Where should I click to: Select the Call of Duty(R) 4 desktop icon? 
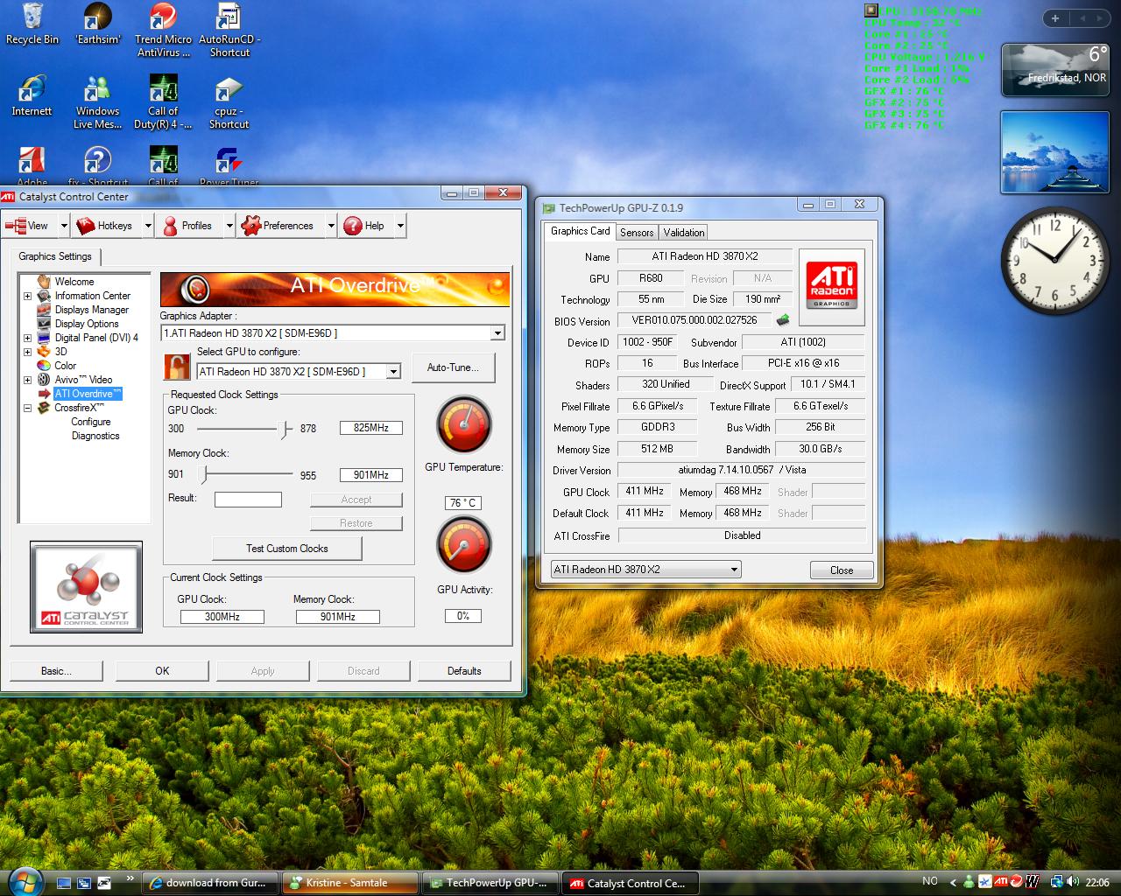click(x=163, y=102)
